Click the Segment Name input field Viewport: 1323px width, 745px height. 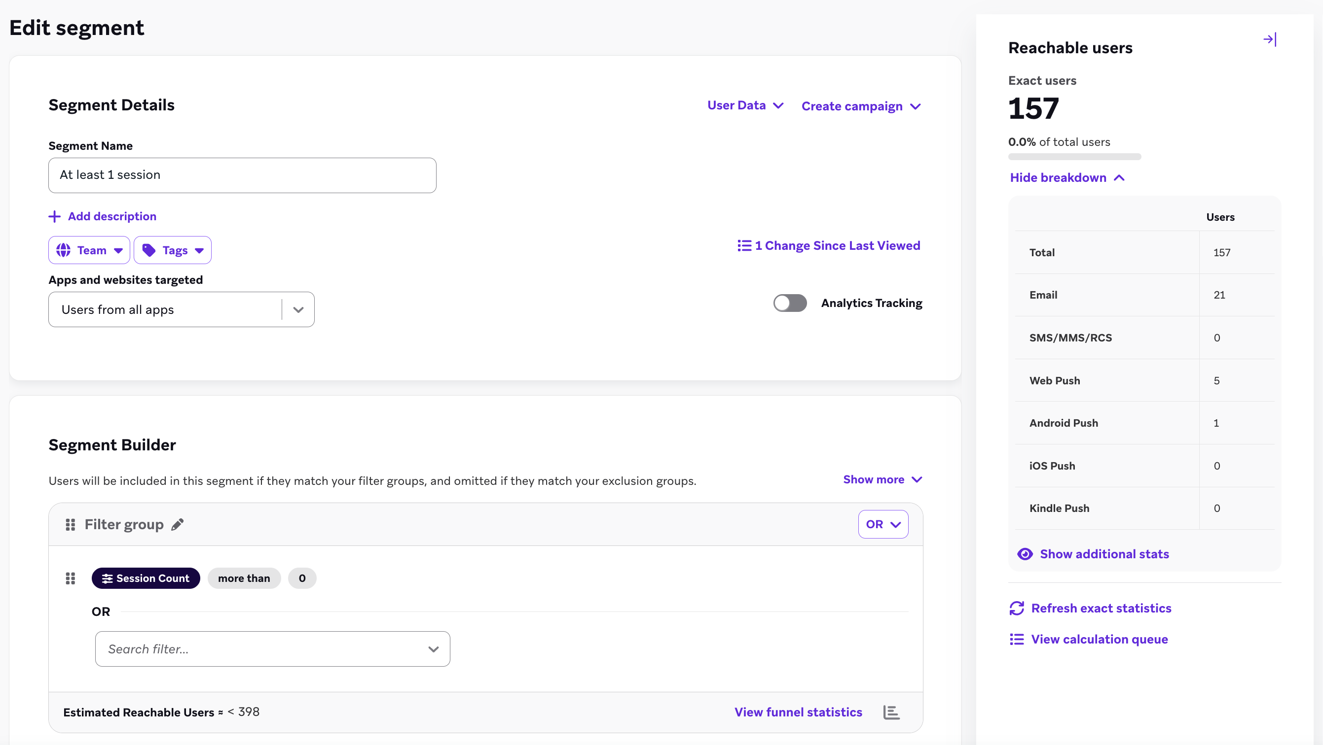242,175
